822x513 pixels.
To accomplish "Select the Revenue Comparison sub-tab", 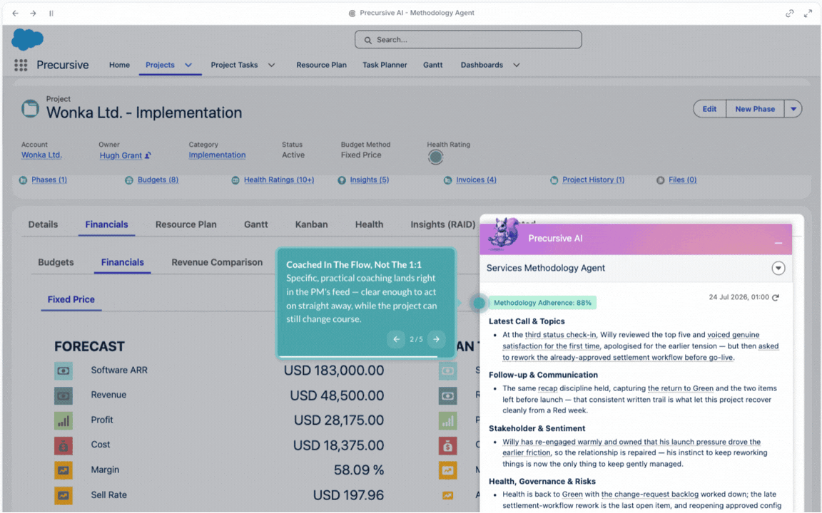I will (217, 262).
